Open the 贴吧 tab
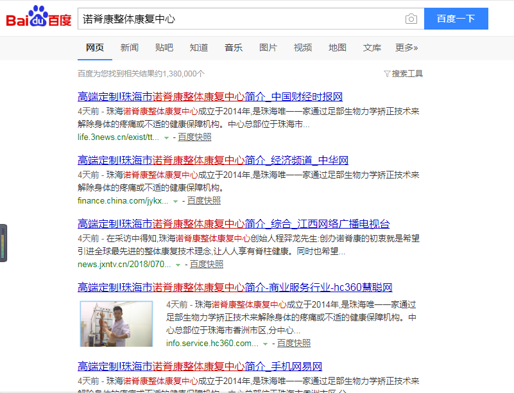The height and width of the screenshot is (393, 514). pyautogui.click(x=164, y=48)
